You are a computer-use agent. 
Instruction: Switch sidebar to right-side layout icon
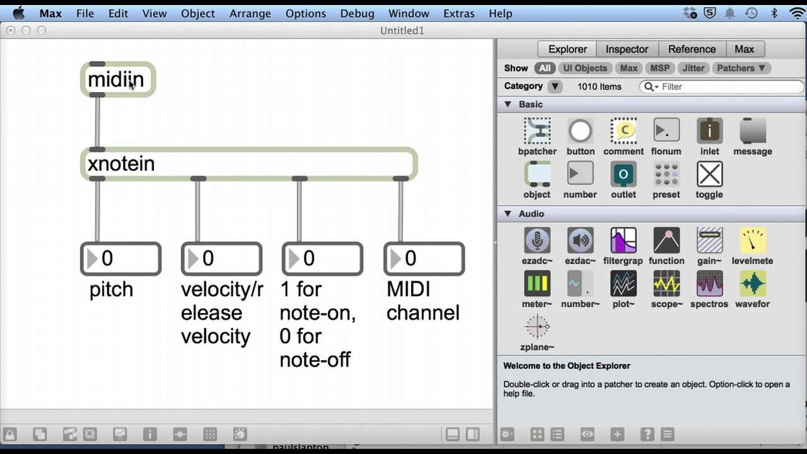pos(472,434)
